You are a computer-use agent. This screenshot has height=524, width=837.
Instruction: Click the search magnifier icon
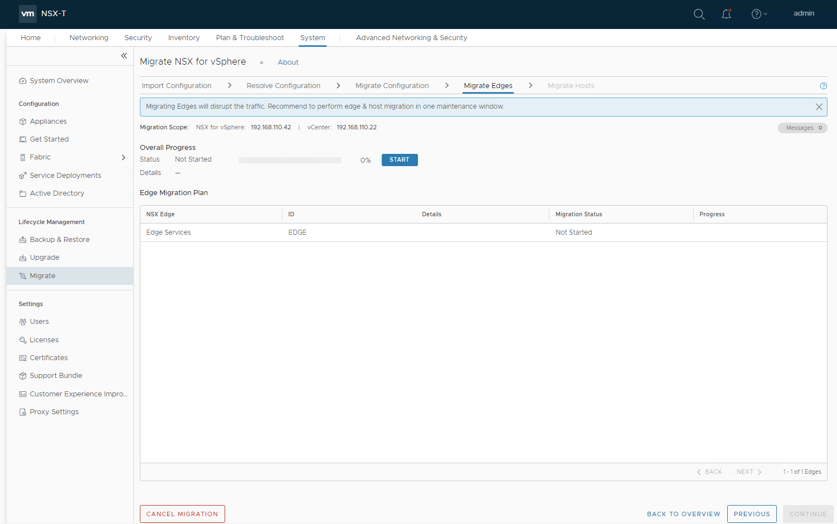[x=699, y=14]
